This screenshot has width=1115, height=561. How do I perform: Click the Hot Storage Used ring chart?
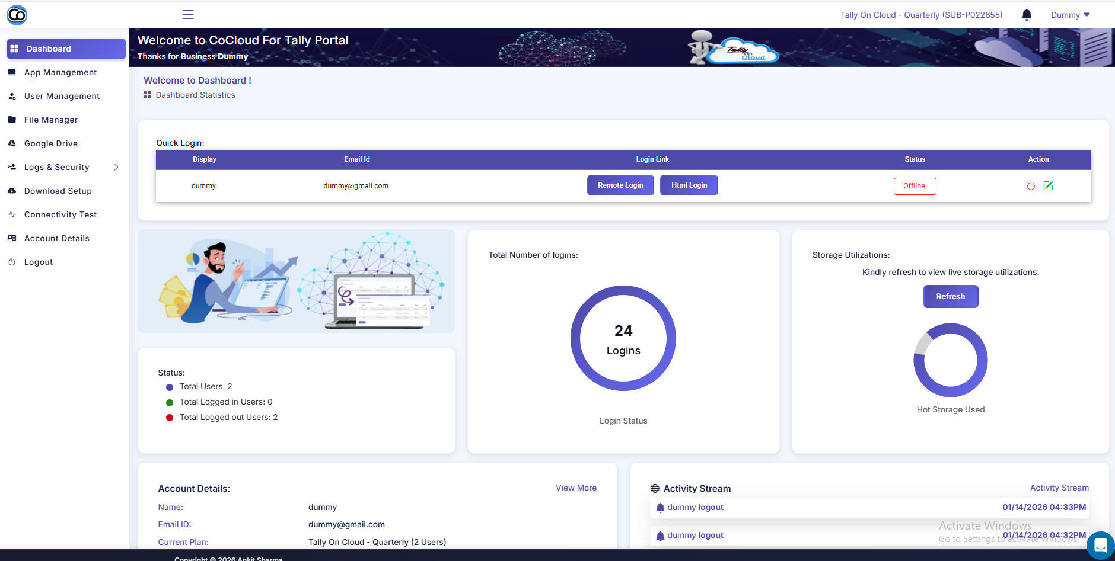951,360
